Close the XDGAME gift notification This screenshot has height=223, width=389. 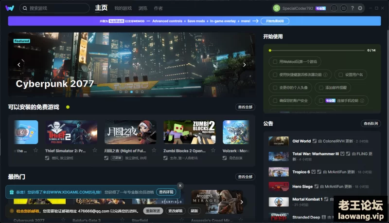click(x=180, y=186)
